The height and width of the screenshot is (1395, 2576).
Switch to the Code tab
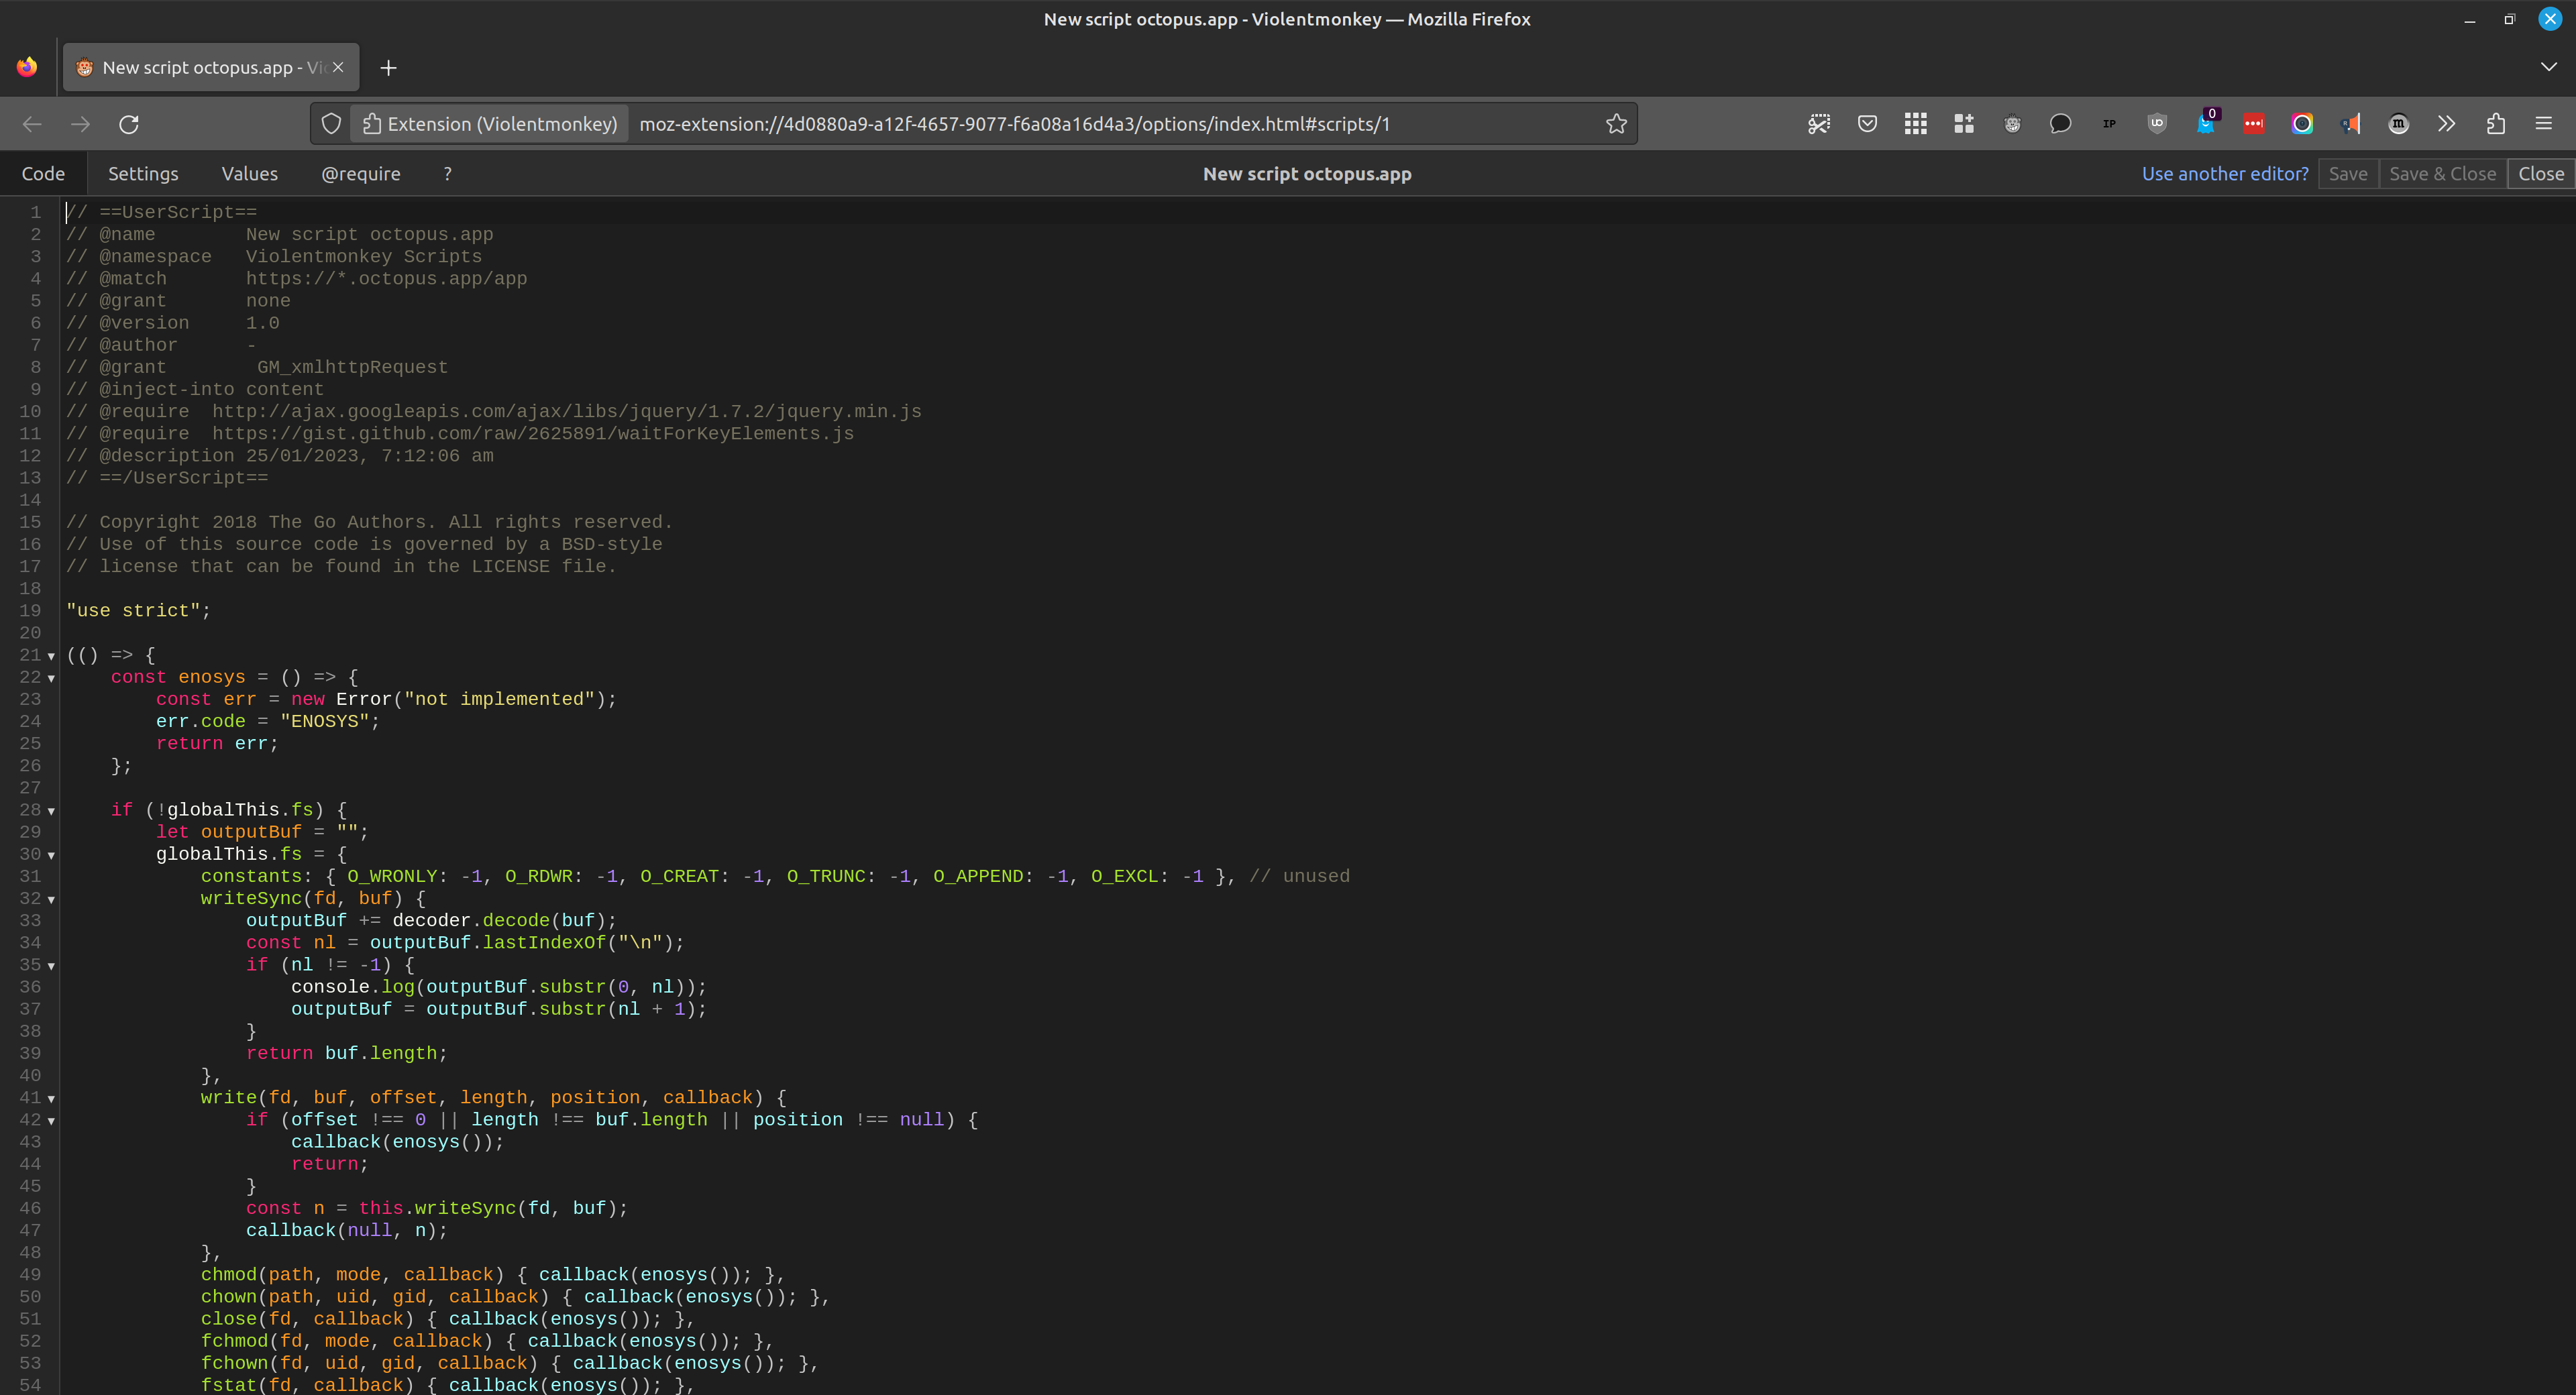click(x=43, y=174)
